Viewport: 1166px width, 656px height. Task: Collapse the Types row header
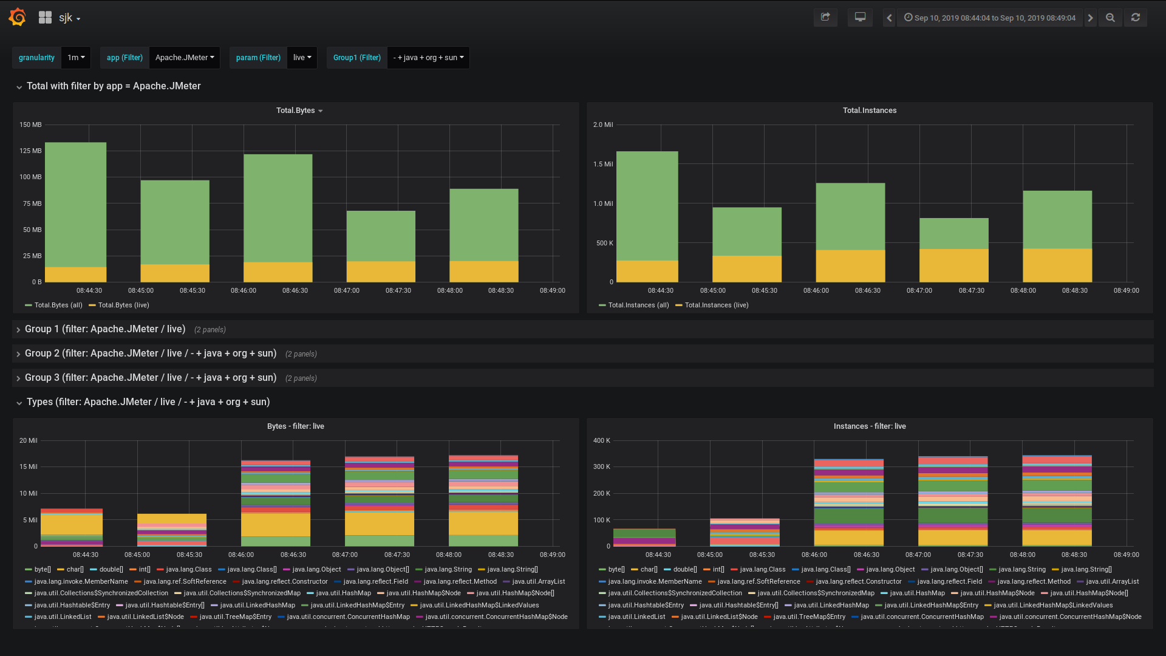point(148,402)
